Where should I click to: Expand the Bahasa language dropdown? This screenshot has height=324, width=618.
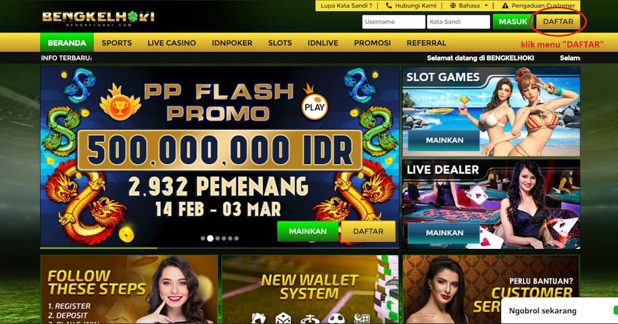[469, 6]
